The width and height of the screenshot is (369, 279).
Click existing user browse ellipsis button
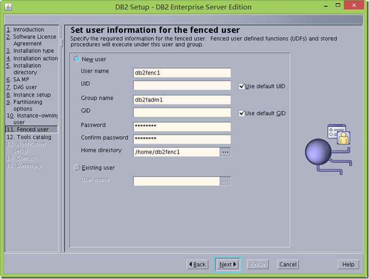tap(225, 181)
